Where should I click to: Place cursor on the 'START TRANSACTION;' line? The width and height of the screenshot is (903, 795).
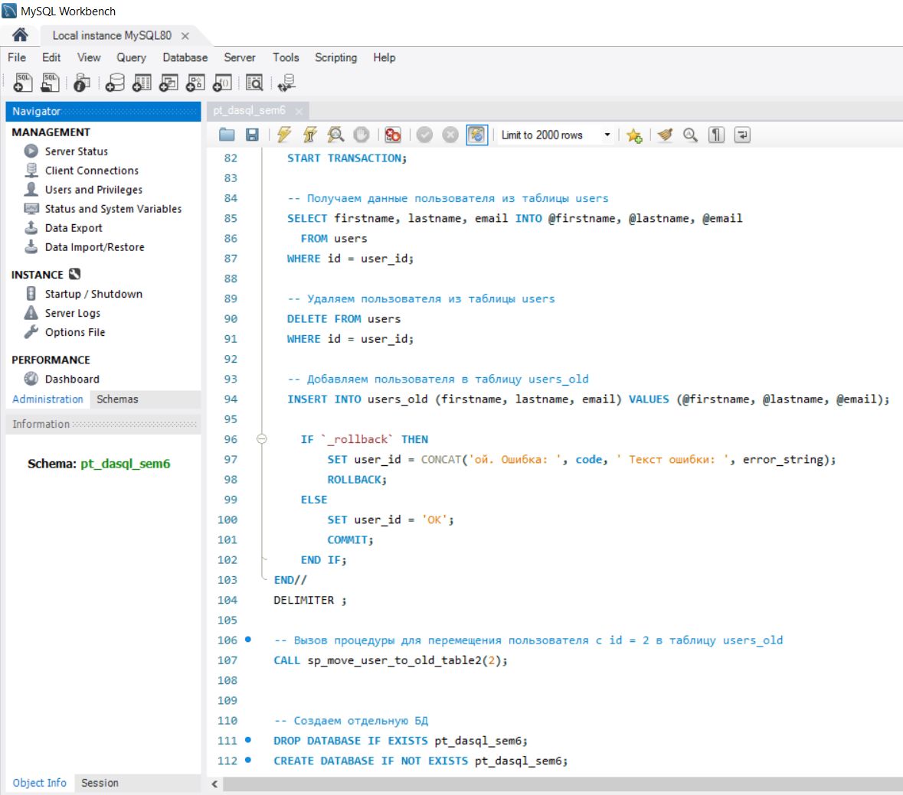tap(347, 158)
